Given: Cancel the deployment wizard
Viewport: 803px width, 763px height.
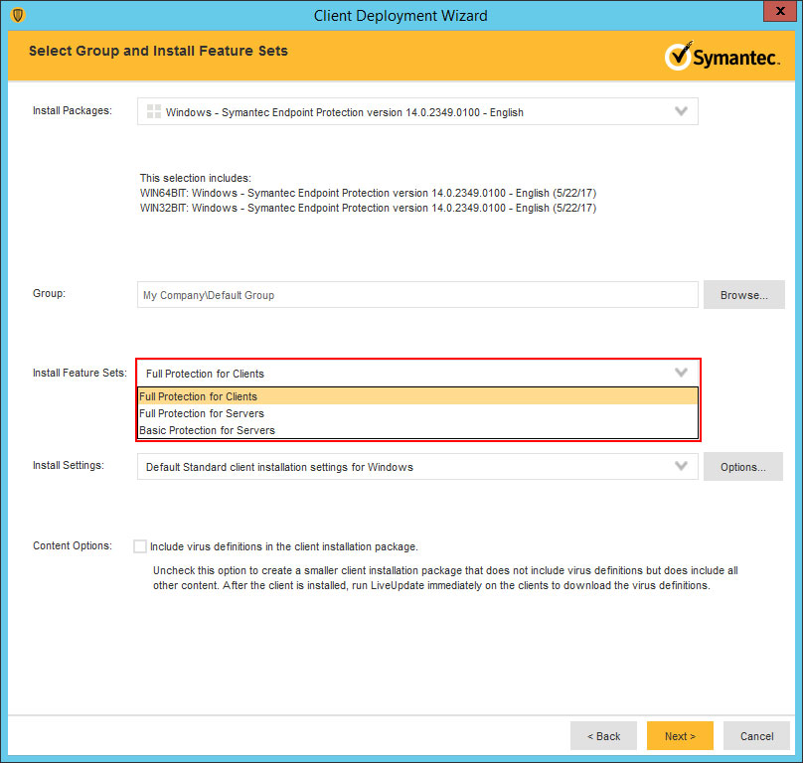Looking at the screenshot, I should (x=756, y=736).
